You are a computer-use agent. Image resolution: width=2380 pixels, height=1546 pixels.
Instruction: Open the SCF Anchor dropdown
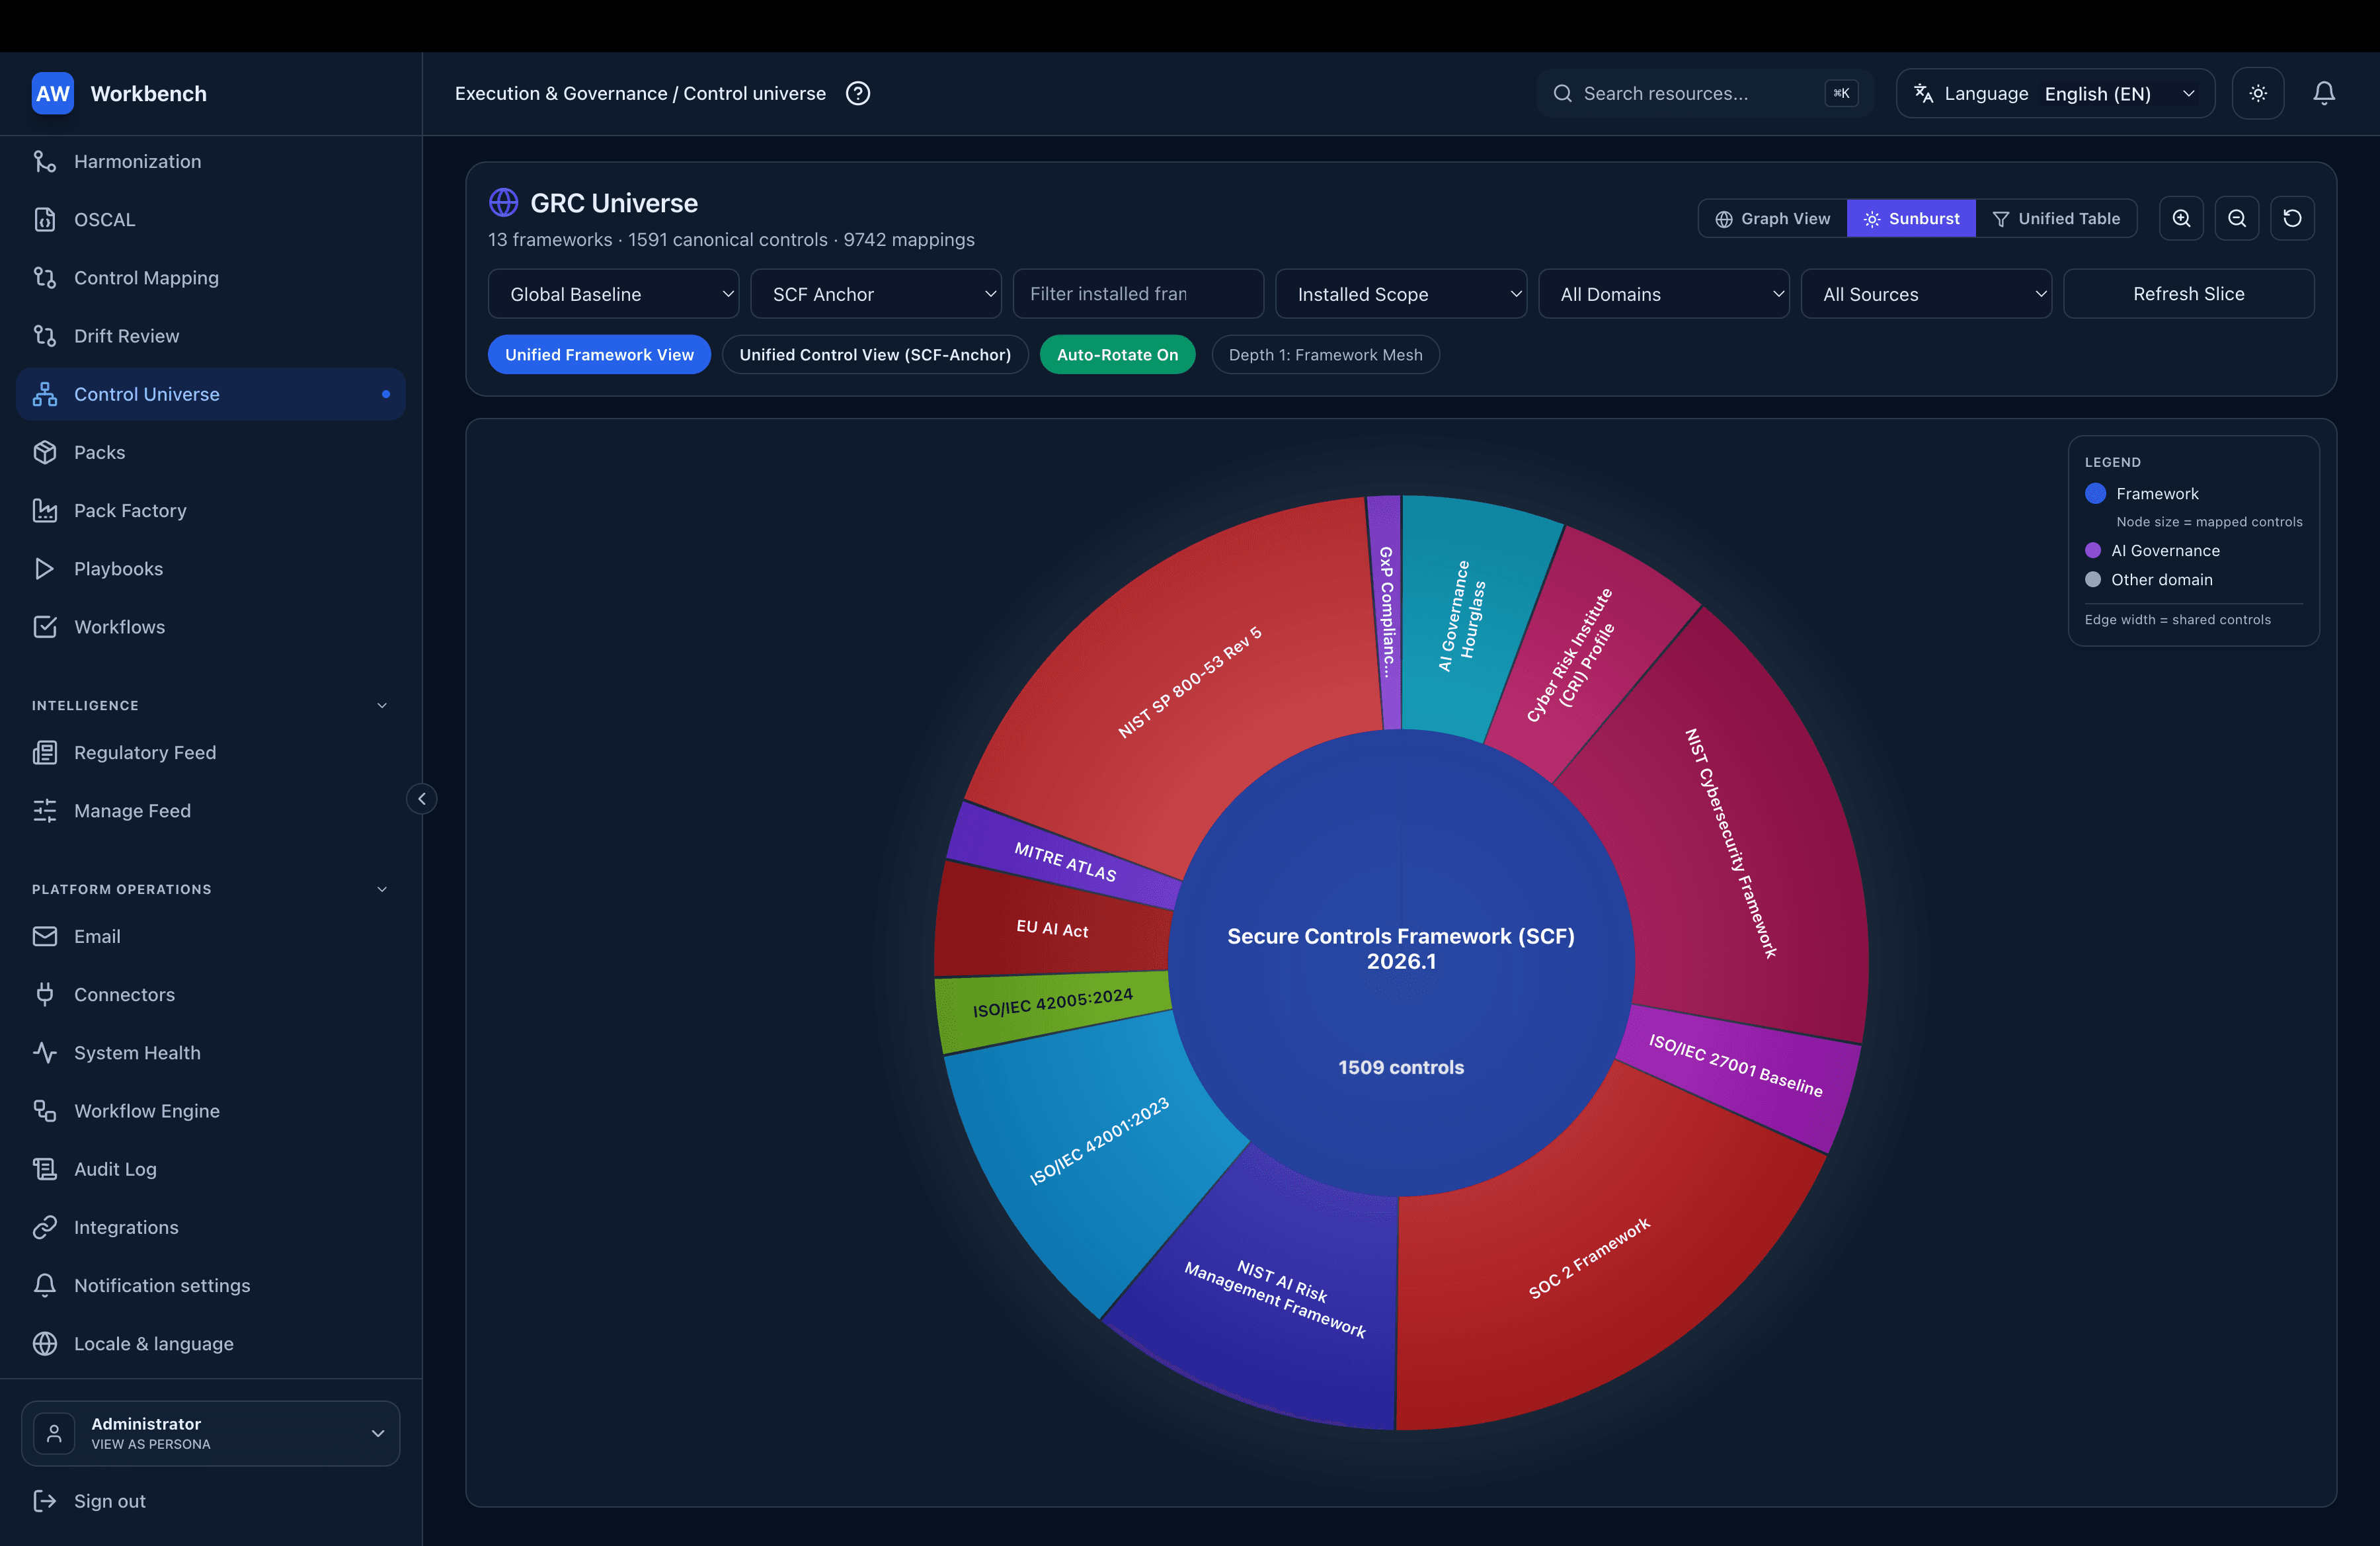point(876,294)
